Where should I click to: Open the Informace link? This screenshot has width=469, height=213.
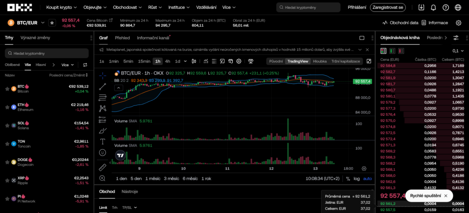coord(435,23)
